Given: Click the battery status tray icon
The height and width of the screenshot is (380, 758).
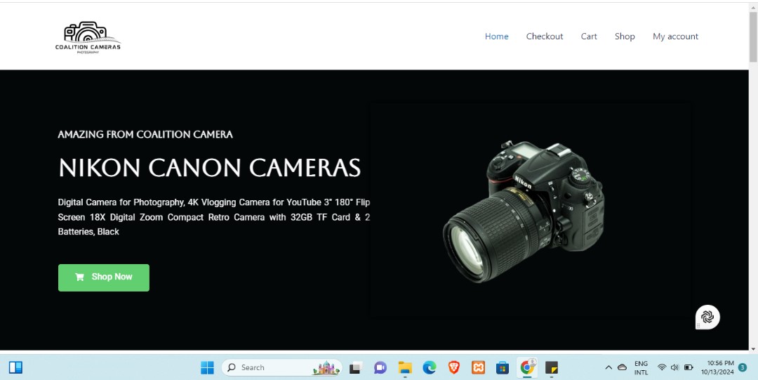Looking at the screenshot, I should coord(689,368).
